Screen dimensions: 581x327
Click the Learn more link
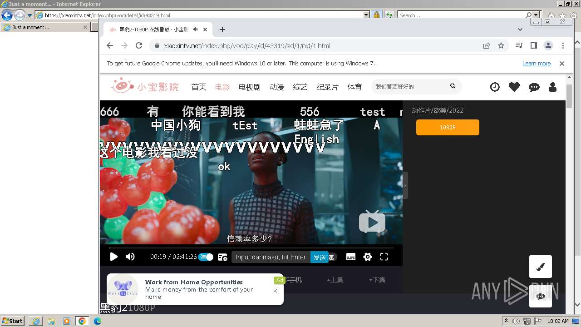[537, 64]
